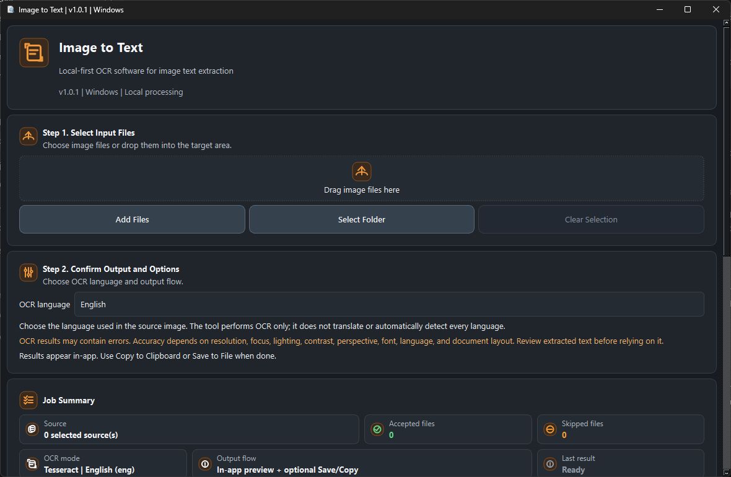The width and height of the screenshot is (731, 477).
Task: Click the Add Files button
Action: click(132, 220)
